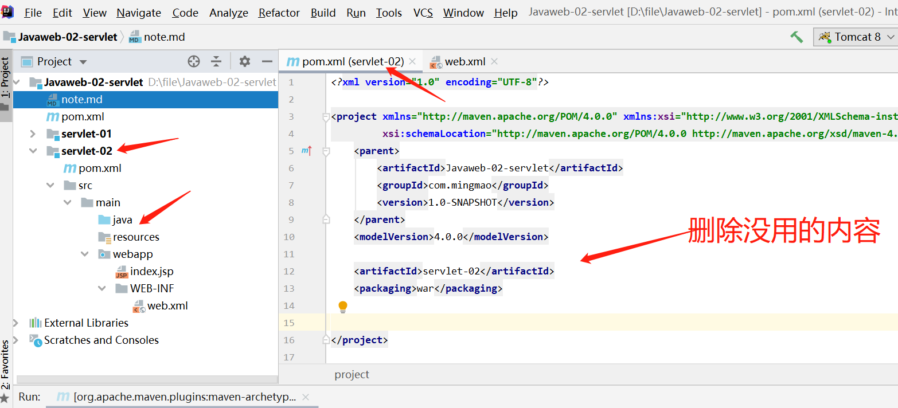Screen dimensions: 898x408
Task: Open the View menu
Action: pyautogui.click(x=95, y=13)
